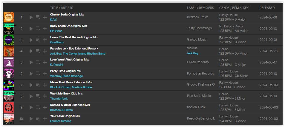Screen dimensions: 285x127
Task: Open Cherry Soda album artwork thumbnail
Action: [x=9, y=17]
